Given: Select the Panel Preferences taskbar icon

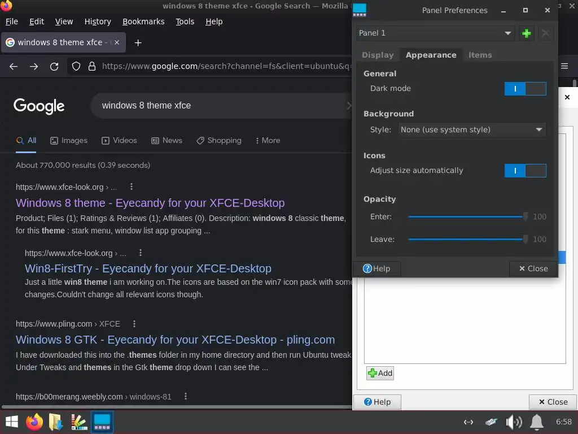Looking at the screenshot, I should [x=102, y=422].
